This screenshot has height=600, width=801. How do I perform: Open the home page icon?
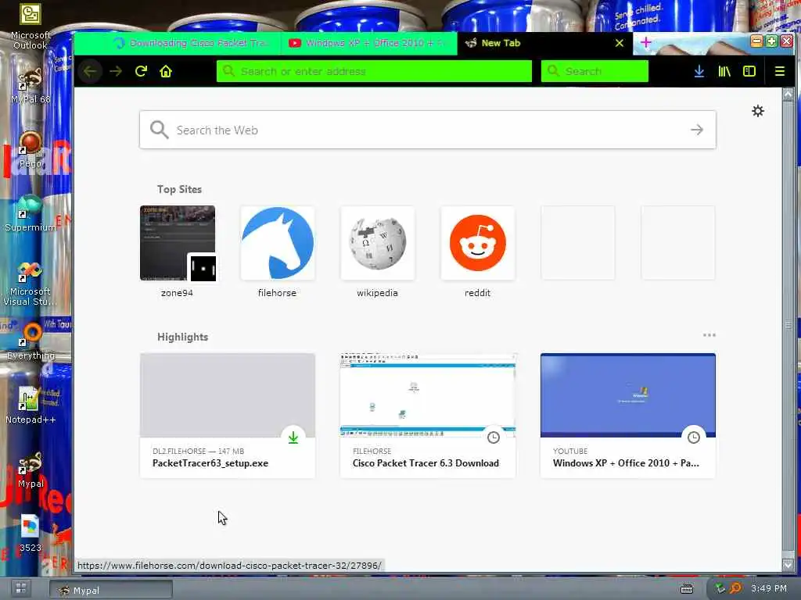[x=166, y=71]
